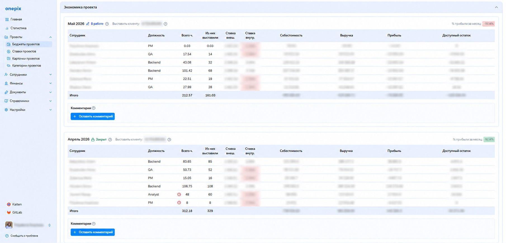
Task: Click the onepix logo
Action: coord(13,9)
